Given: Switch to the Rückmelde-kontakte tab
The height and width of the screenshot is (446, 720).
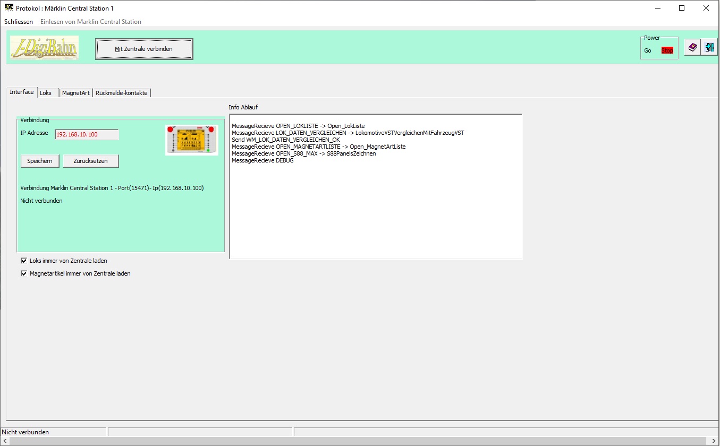Looking at the screenshot, I should (x=122, y=93).
